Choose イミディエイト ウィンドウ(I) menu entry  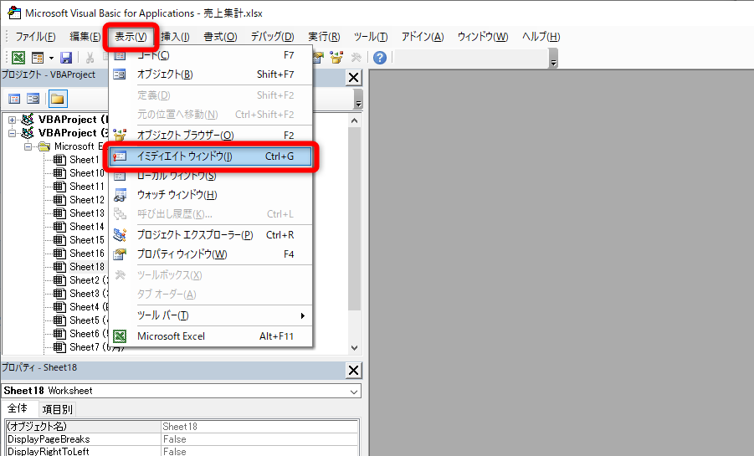[211, 156]
